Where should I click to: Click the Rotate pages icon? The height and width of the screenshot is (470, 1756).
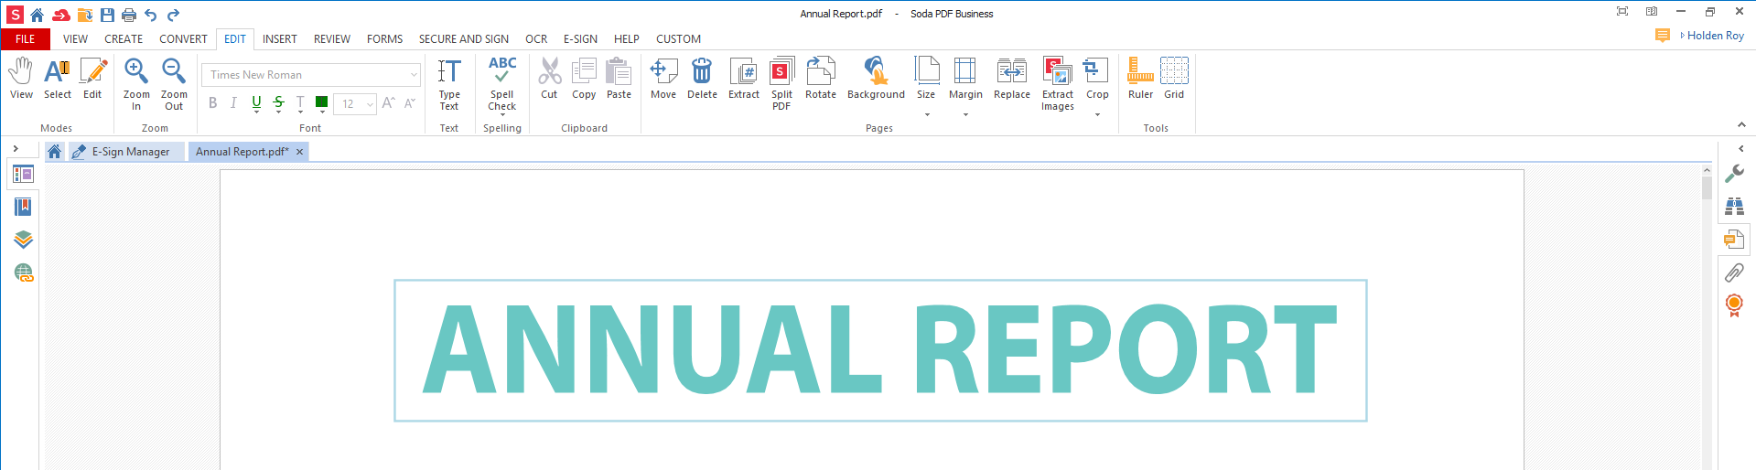click(821, 79)
